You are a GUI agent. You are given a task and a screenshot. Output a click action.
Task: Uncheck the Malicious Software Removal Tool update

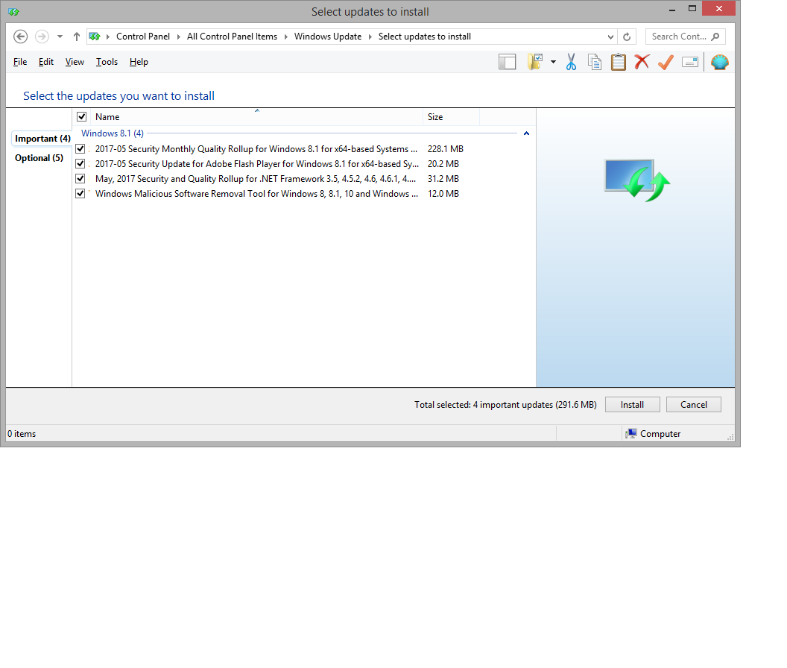(x=80, y=193)
